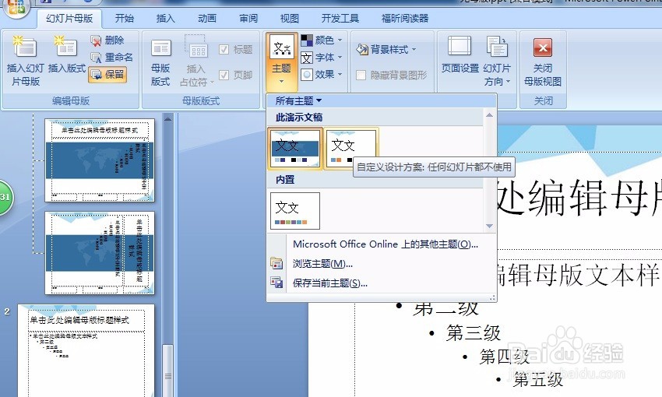662x397 pixels.
Task: Open the Effects (效果) dropdown
Action: click(x=322, y=75)
